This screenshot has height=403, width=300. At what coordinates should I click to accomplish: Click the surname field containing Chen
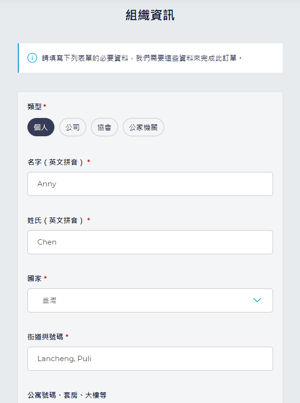pos(150,242)
